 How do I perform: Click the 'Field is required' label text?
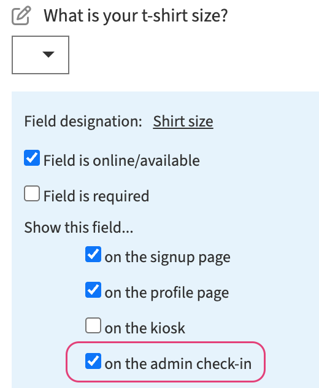[x=96, y=196]
